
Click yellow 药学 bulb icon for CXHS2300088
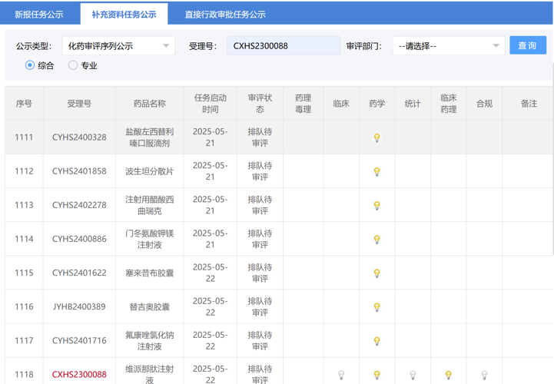click(x=377, y=375)
